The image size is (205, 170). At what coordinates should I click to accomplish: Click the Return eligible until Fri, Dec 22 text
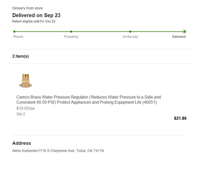coord(34,21)
